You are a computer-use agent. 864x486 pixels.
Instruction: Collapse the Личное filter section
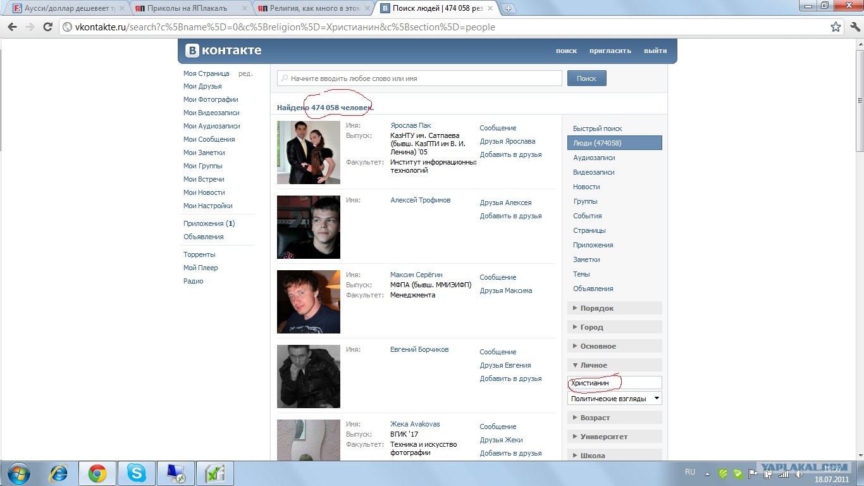(x=615, y=365)
